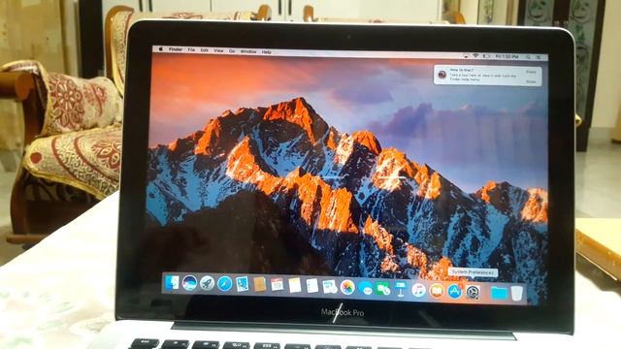Open Notes yellow pad icon in Dock
621x349 pixels.
tap(294, 286)
